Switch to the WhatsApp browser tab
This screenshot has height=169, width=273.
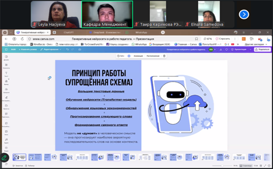pyautogui.click(x=141, y=32)
